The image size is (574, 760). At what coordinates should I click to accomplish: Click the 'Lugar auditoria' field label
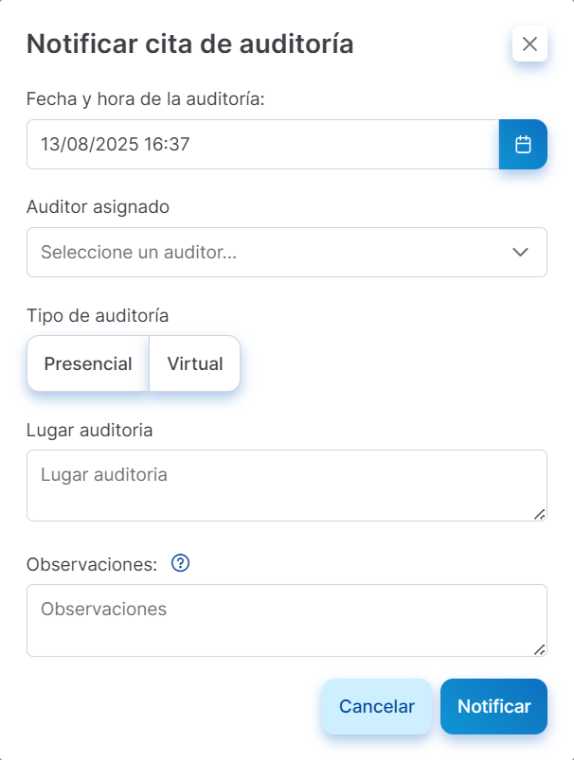coord(90,430)
